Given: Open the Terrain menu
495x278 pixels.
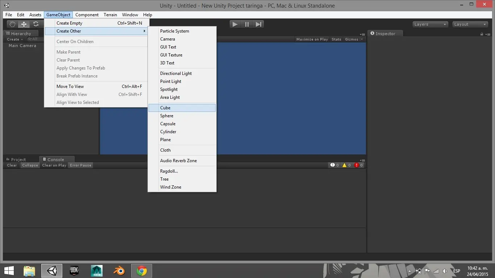Looking at the screenshot, I should click(110, 15).
